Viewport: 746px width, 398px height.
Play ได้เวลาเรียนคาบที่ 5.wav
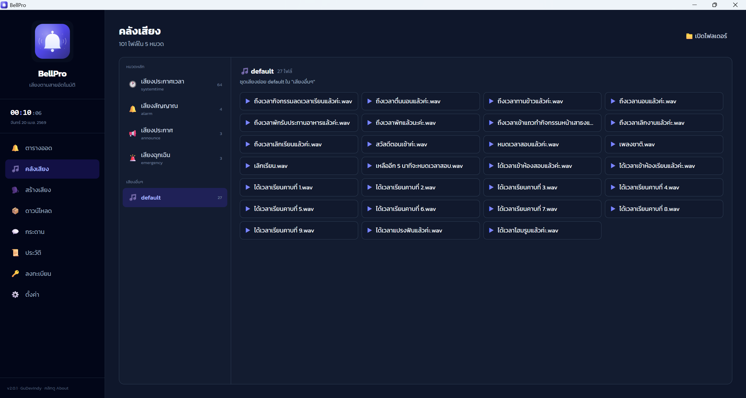(299, 209)
